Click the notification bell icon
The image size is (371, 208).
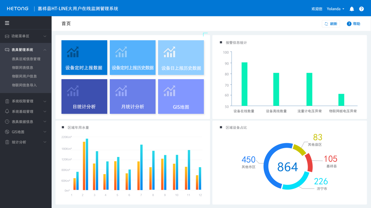[351, 8]
